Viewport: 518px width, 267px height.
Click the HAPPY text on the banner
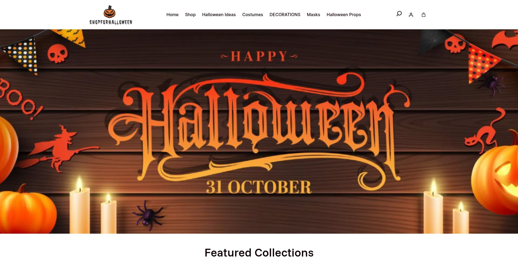(x=259, y=56)
